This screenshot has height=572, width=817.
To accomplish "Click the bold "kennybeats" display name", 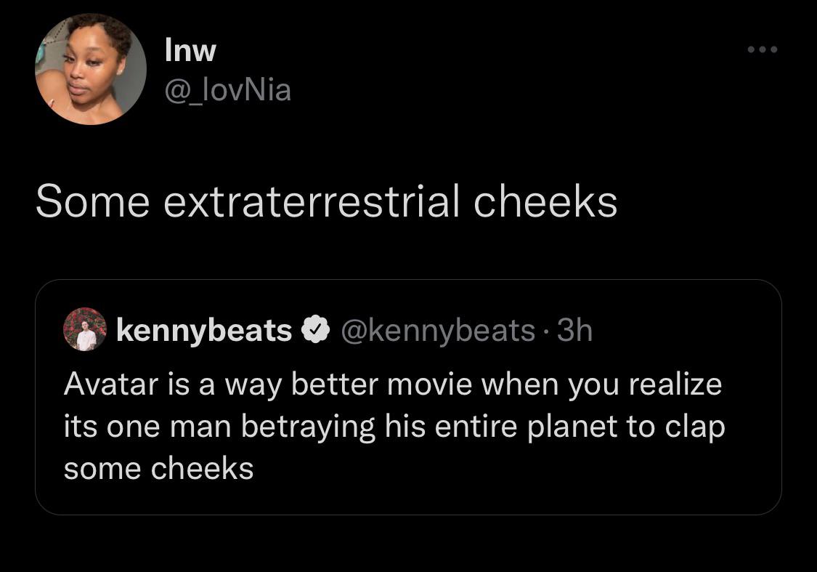I will coord(204,331).
